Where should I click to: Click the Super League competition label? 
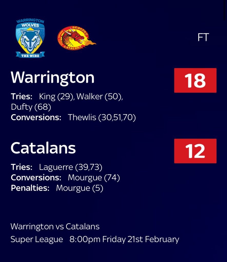point(37,239)
